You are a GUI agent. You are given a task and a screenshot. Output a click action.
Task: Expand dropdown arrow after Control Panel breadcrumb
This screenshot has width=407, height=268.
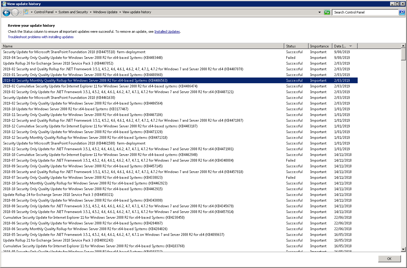click(56, 12)
